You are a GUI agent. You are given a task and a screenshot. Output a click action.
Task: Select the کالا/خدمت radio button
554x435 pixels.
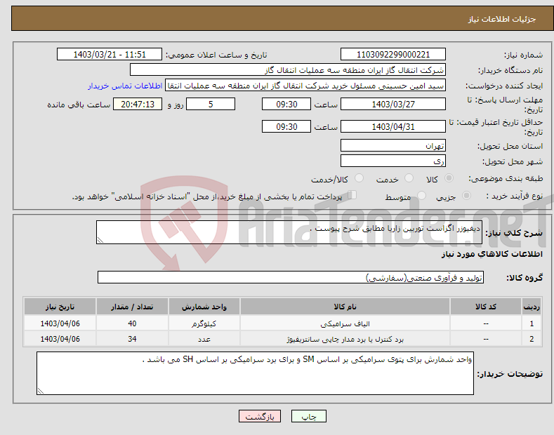[x=359, y=178]
